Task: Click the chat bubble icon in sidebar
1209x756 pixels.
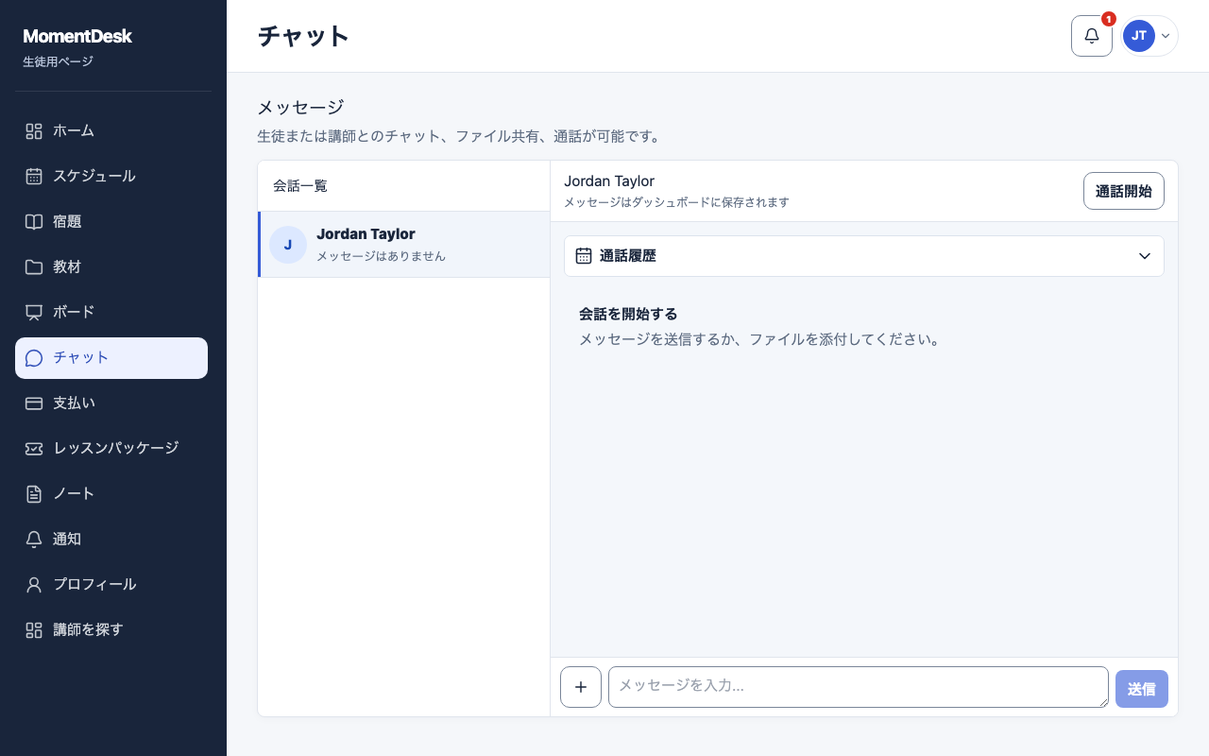Action: click(x=34, y=358)
